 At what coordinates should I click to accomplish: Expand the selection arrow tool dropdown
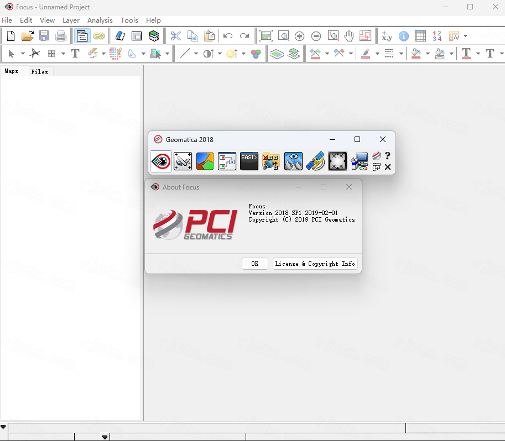coord(23,54)
